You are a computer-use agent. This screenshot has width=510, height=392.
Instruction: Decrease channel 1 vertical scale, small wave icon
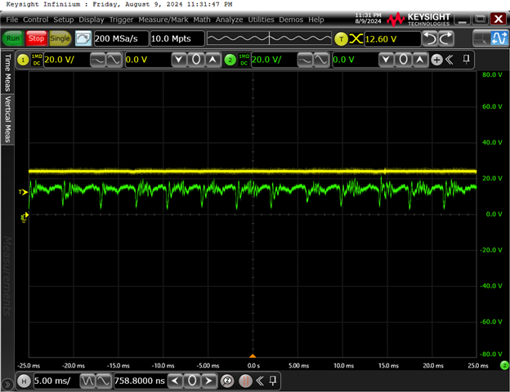[97, 60]
